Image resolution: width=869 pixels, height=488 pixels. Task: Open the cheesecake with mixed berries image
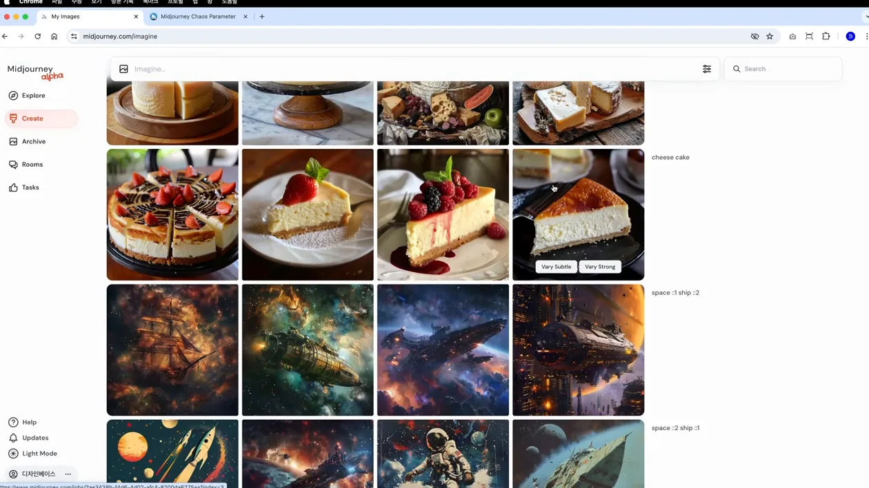tap(443, 214)
